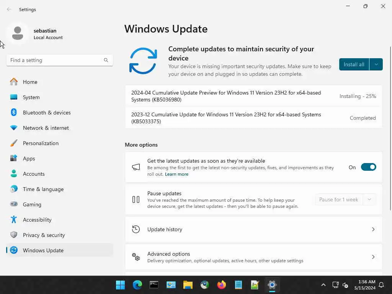
Task: Click the back arrow in Settings title
Action: pos(9,9)
